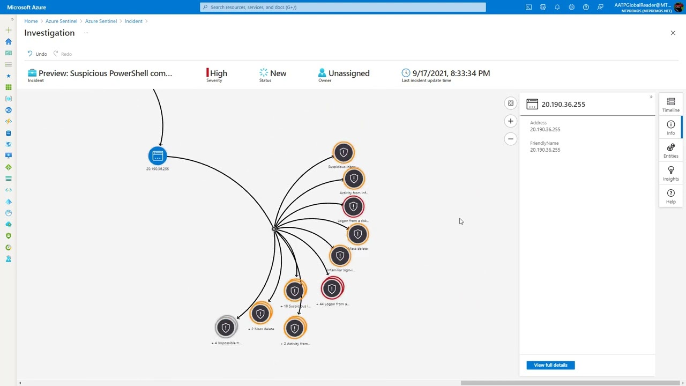Open the Feedback icon in top bar

click(600, 7)
